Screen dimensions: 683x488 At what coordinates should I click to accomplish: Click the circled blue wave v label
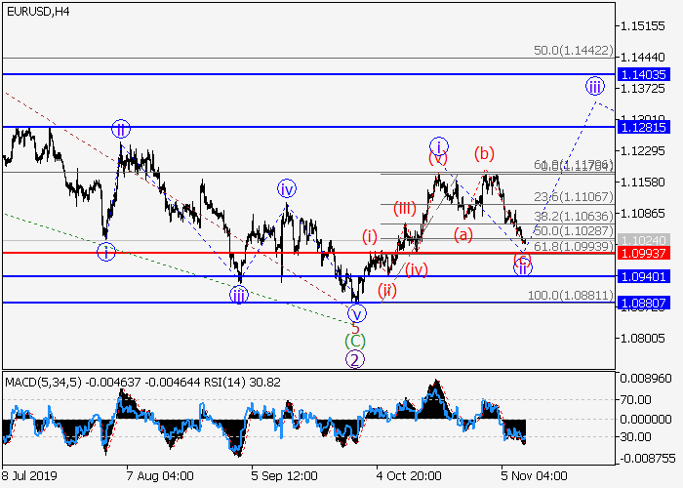point(357,313)
